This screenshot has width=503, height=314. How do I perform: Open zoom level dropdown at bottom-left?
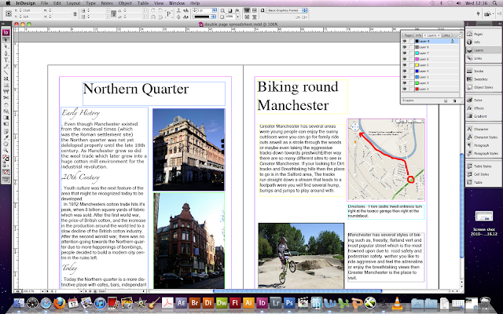[x=41, y=291]
